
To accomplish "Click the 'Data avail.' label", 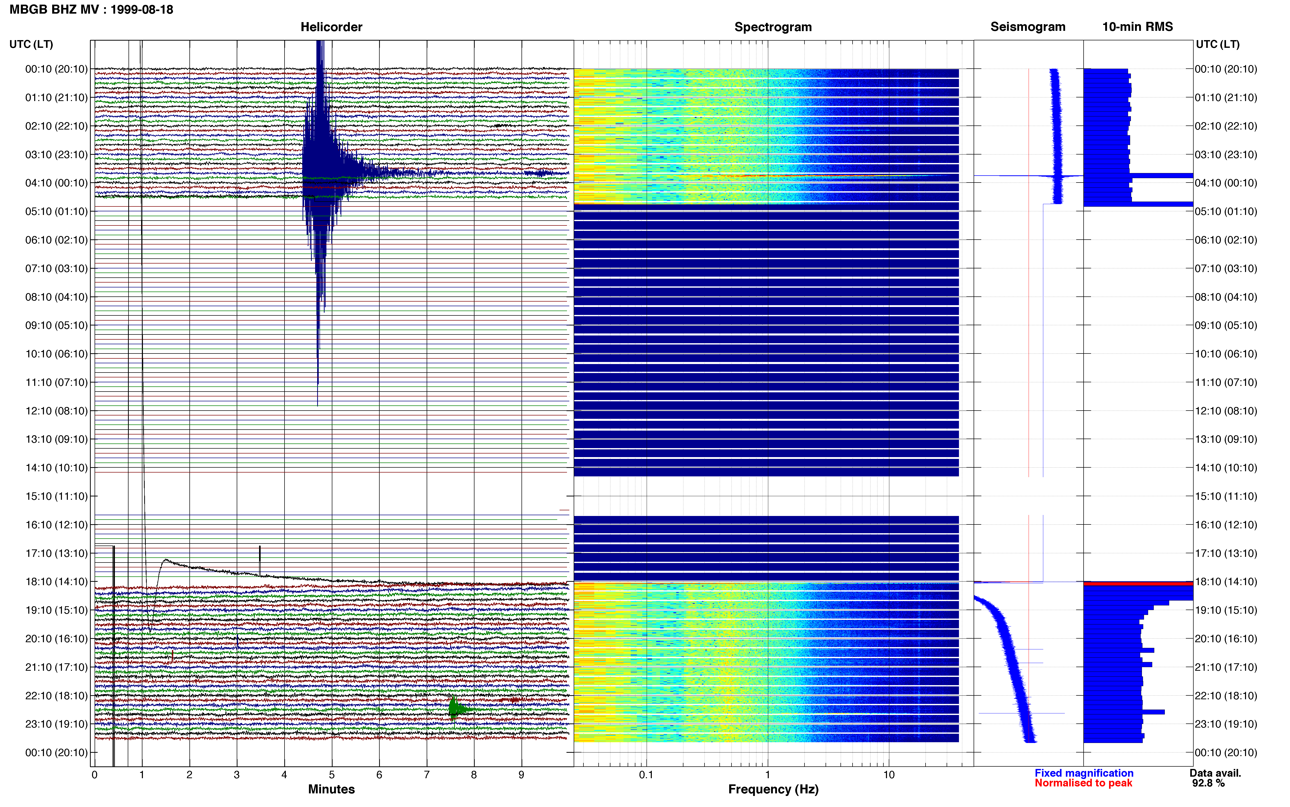I will pos(1215,773).
